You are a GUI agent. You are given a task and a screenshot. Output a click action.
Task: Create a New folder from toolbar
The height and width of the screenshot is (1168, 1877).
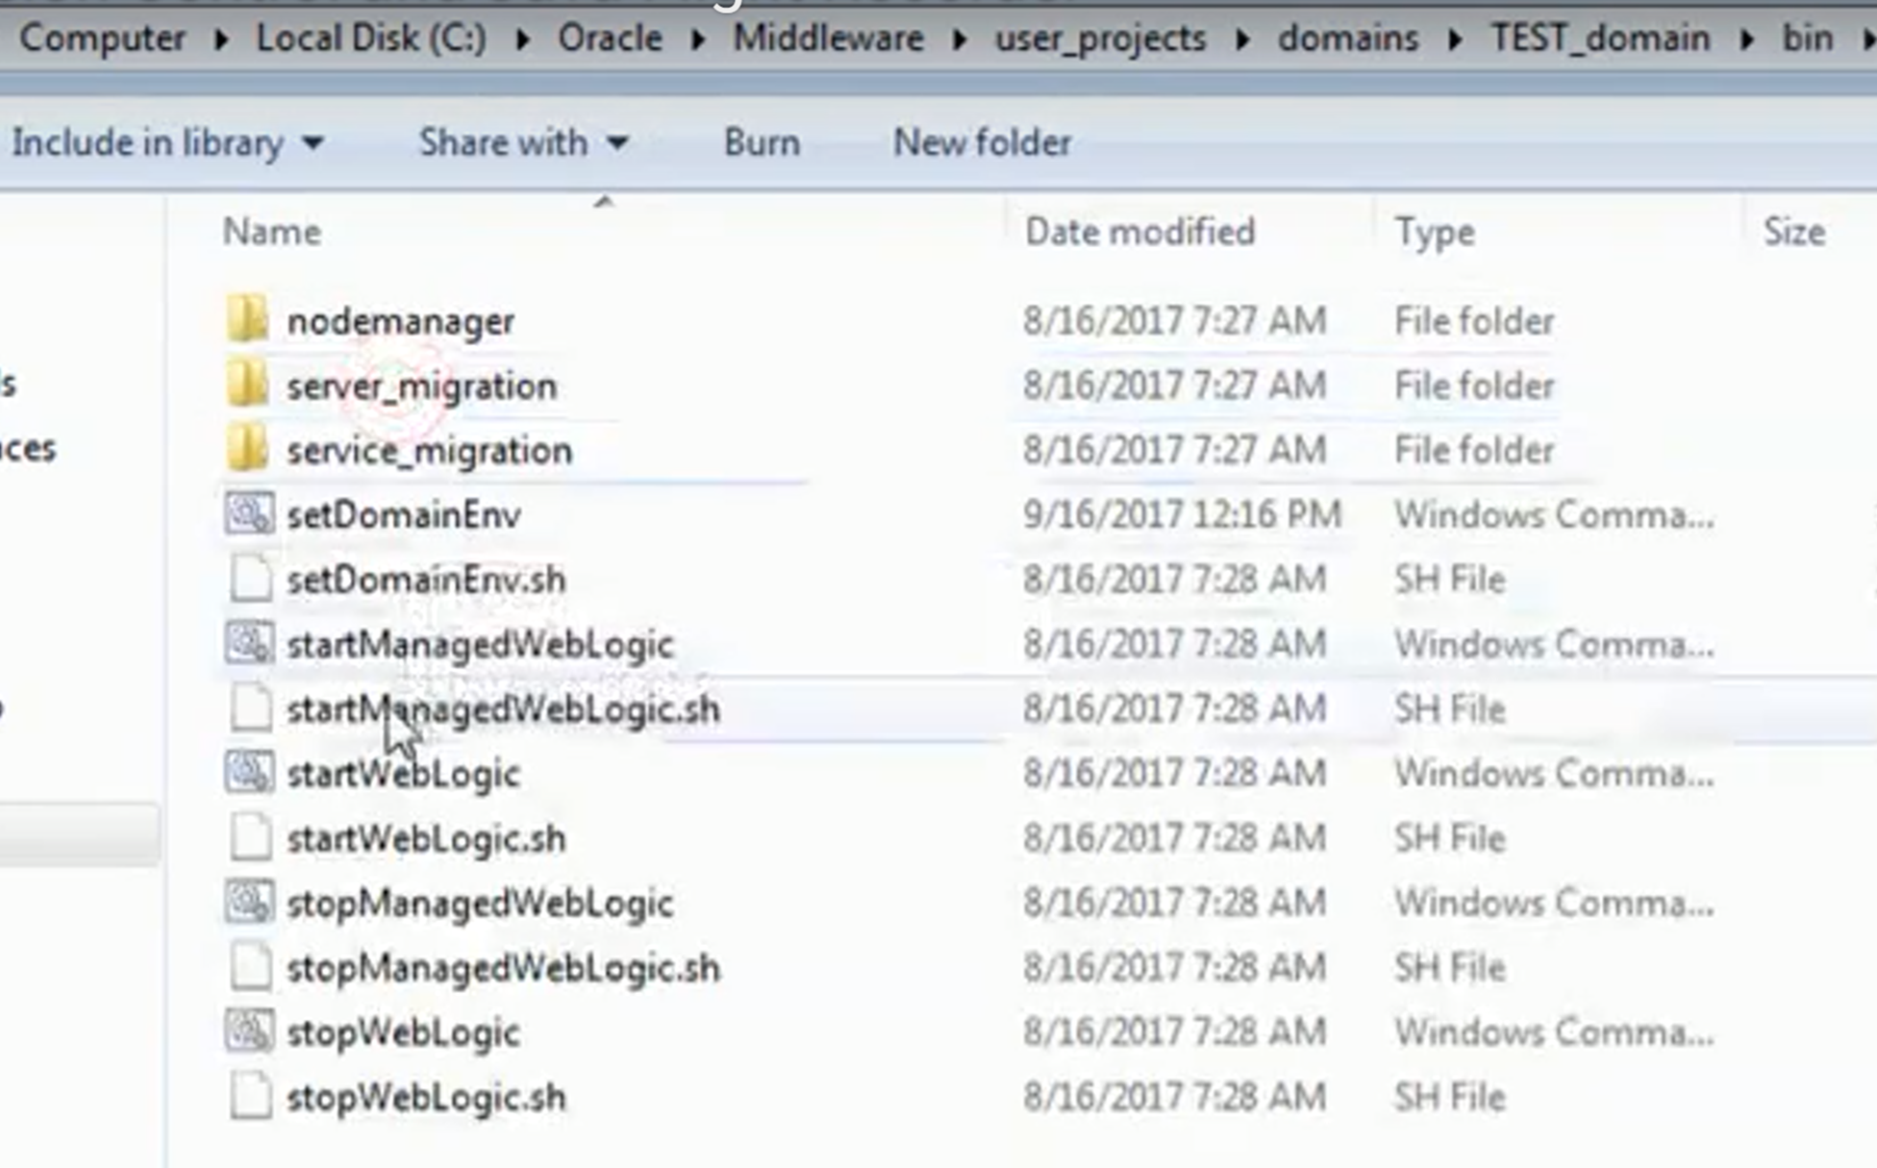point(982,143)
